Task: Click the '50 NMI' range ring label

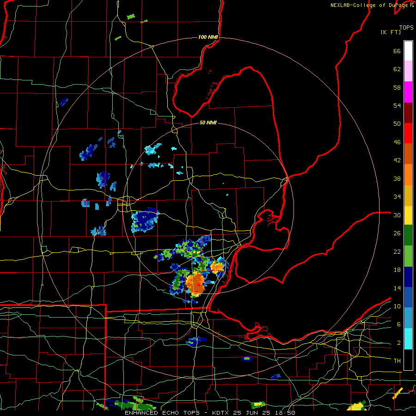Action: tap(208, 122)
